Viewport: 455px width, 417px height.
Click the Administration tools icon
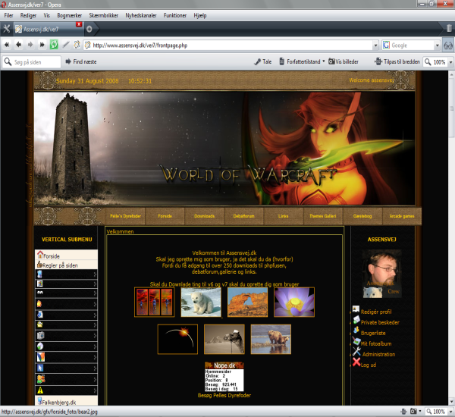click(x=356, y=352)
